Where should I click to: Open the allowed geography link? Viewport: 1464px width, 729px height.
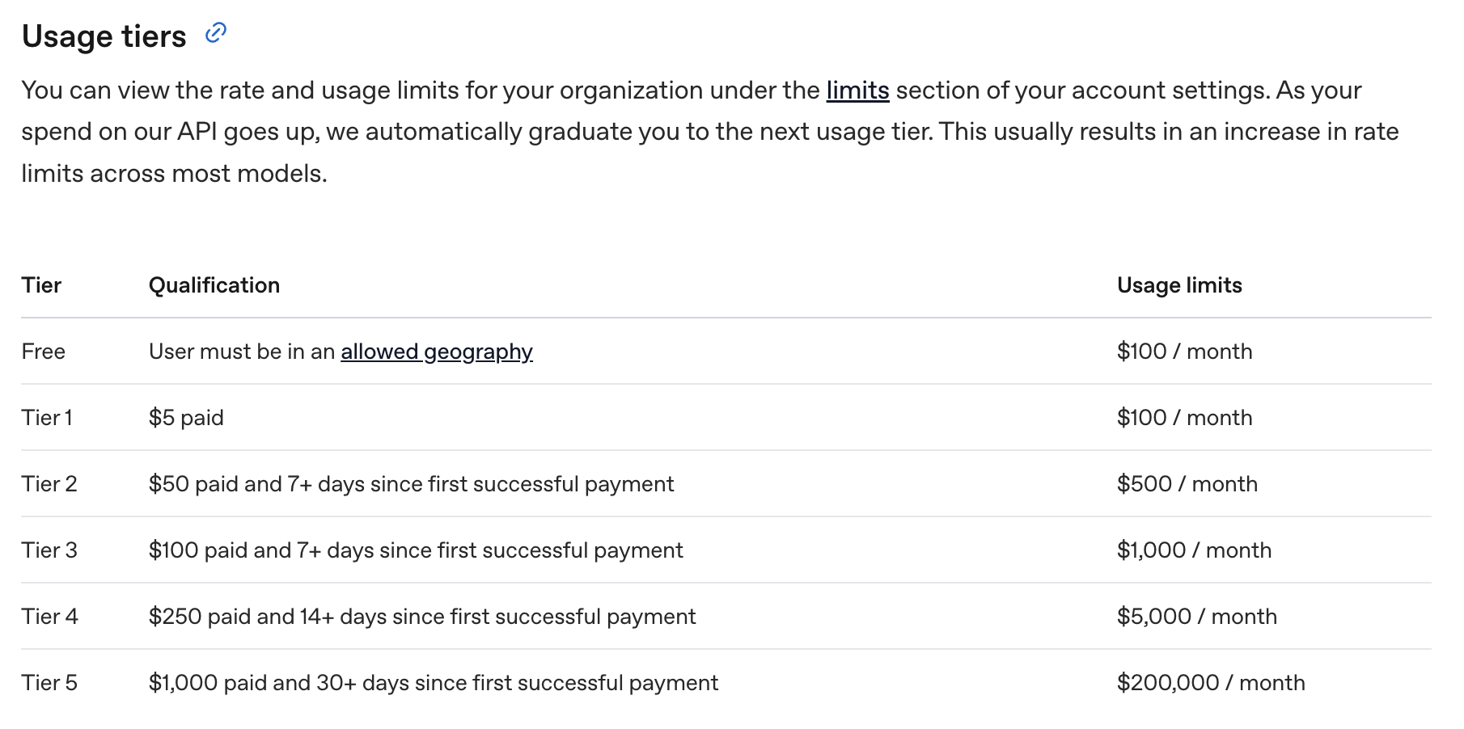click(x=437, y=352)
